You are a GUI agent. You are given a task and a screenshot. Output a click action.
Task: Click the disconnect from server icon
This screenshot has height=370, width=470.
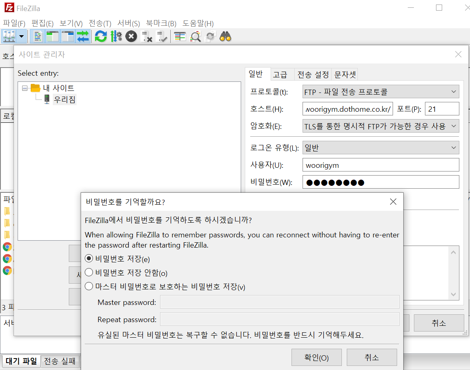tap(147, 36)
